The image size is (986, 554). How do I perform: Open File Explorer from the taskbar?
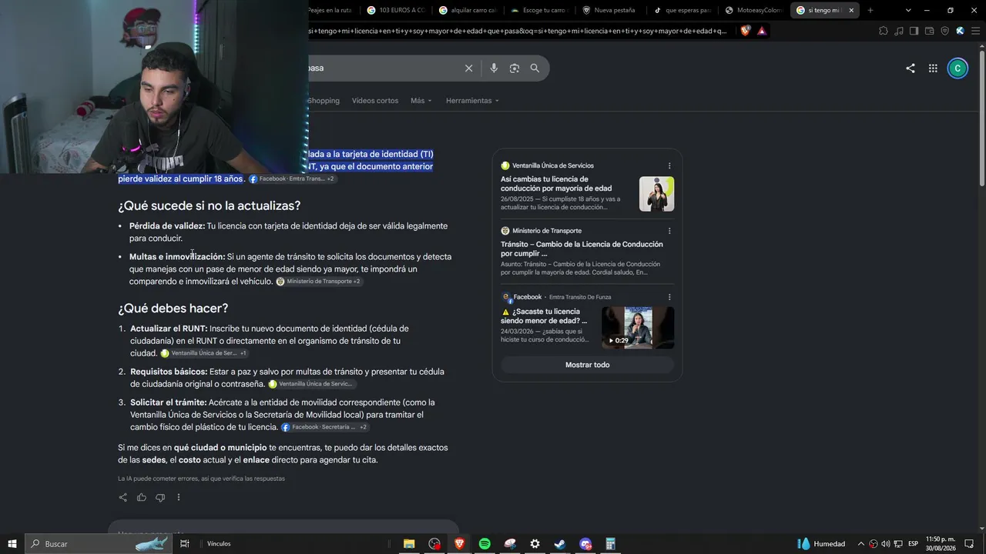click(409, 544)
